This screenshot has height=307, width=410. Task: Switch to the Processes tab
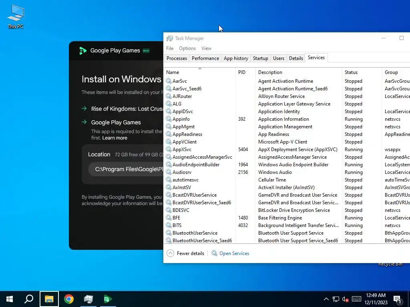[177, 58]
